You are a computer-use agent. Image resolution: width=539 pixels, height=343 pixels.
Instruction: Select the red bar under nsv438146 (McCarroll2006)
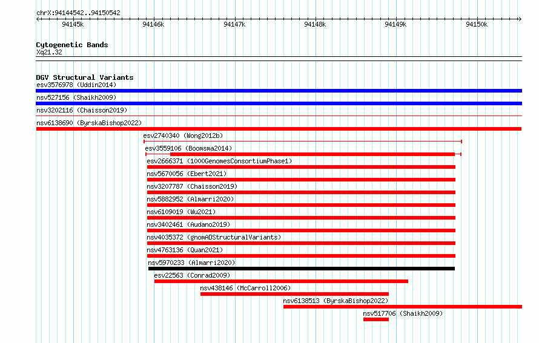coord(294,294)
